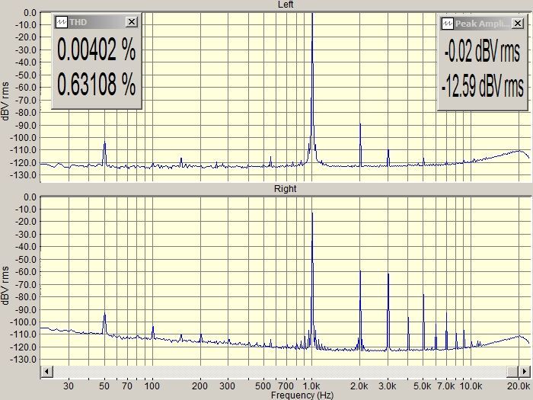Click the Right plot dBV rms label
The height and width of the screenshot is (400, 533).
[x=5, y=286]
